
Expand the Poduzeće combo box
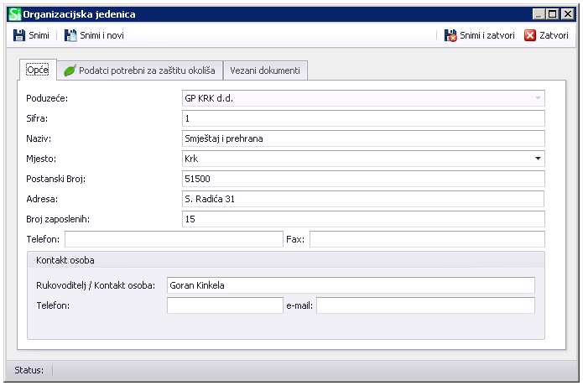[537, 97]
